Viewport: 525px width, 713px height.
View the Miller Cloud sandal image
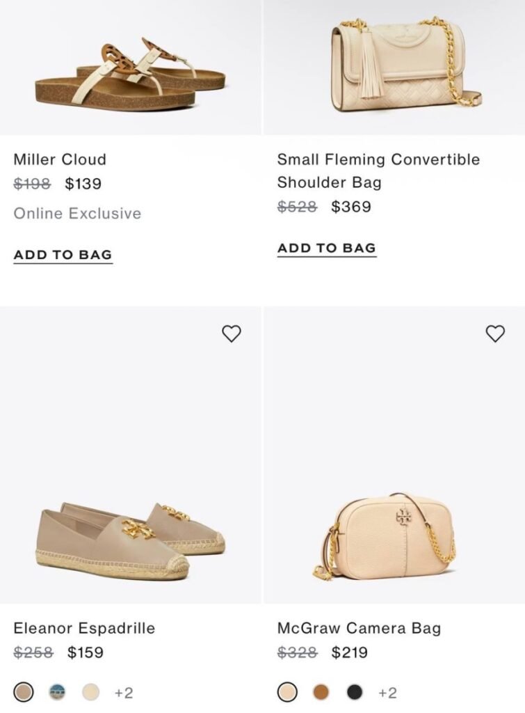[x=130, y=70]
